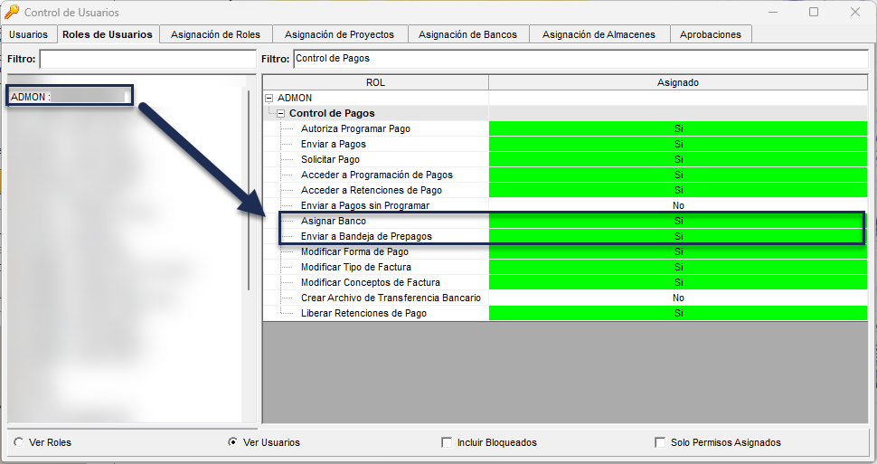Screen dimensions: 877x464
Task: Collapse the Control de Pagos node
Action: click(280, 114)
